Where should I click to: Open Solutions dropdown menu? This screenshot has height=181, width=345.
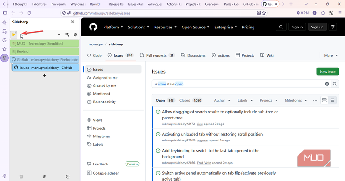(138, 27)
